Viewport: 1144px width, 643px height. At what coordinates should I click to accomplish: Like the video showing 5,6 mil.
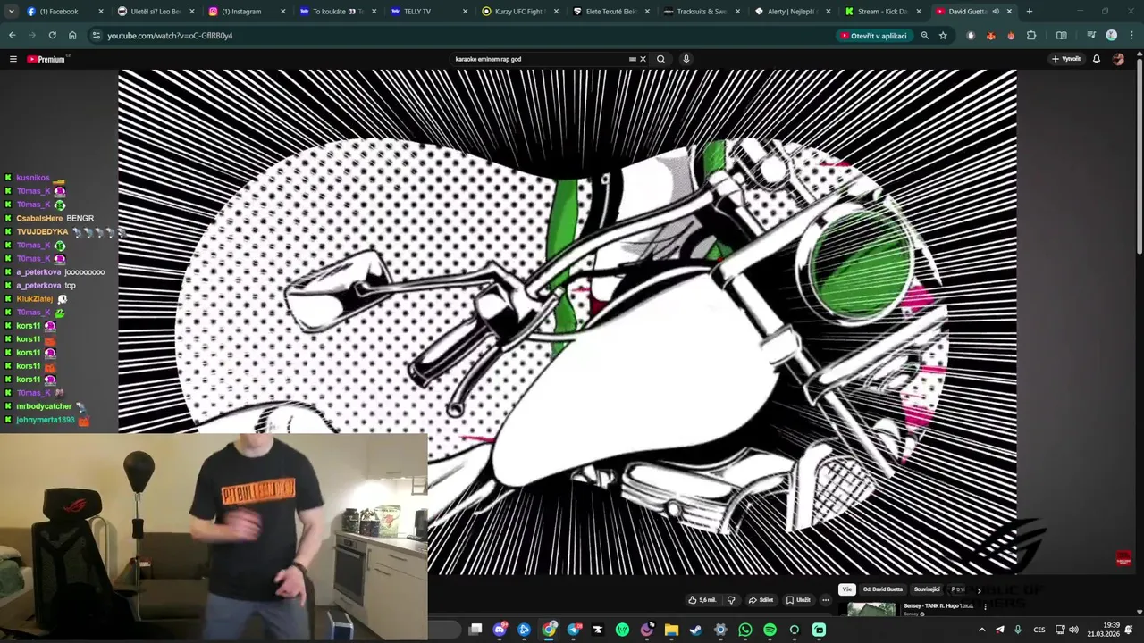[x=702, y=600]
